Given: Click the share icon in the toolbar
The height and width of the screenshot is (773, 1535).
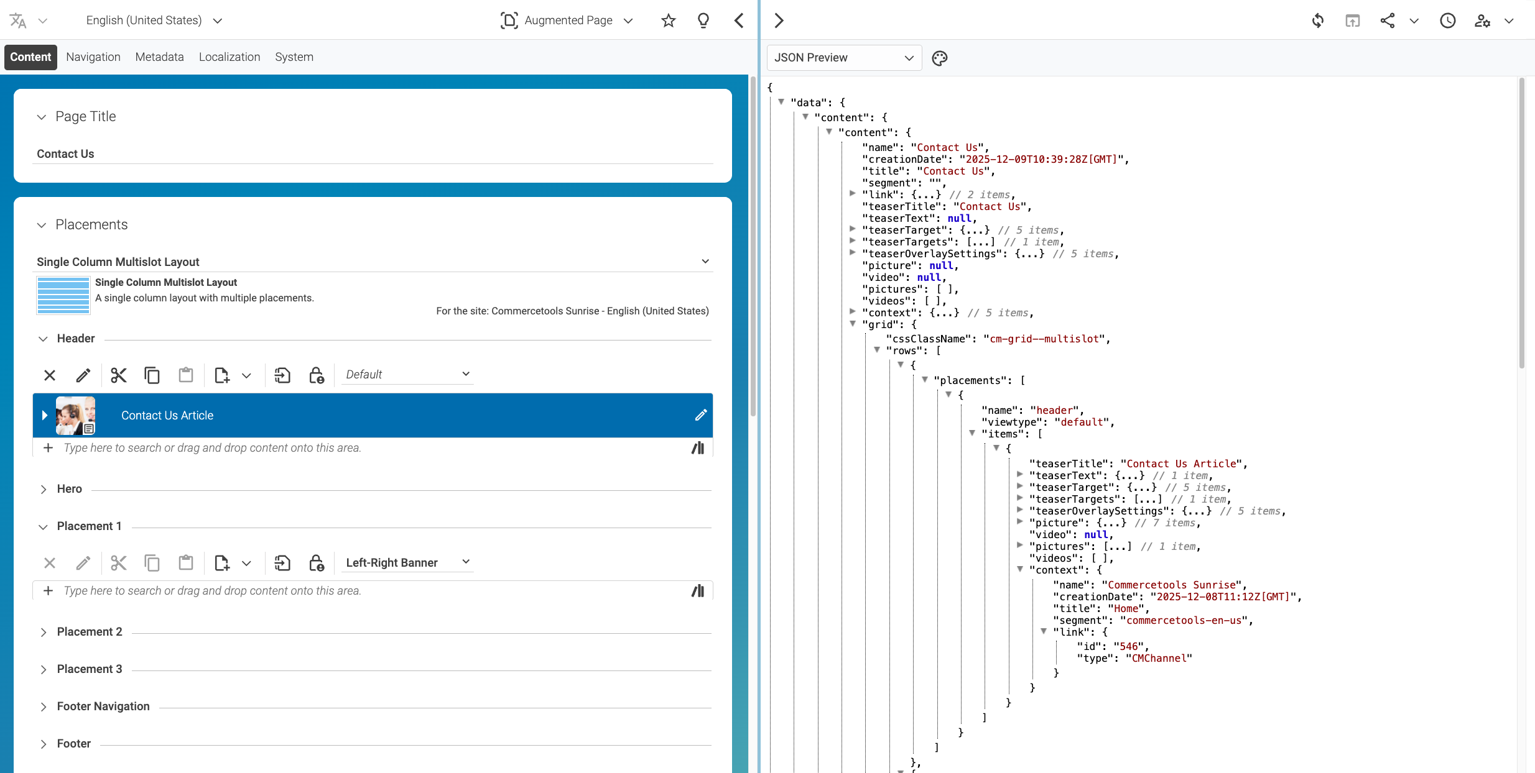Looking at the screenshot, I should [1388, 21].
